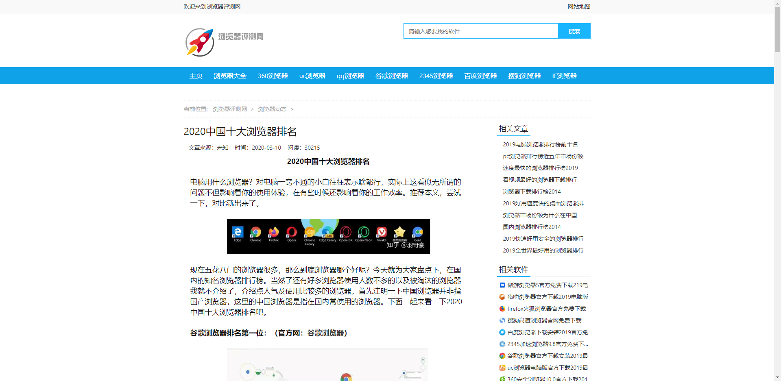Open 猎豹浏览器官方下载2019电脑版 link
This screenshot has width=781, height=381.
(548, 297)
